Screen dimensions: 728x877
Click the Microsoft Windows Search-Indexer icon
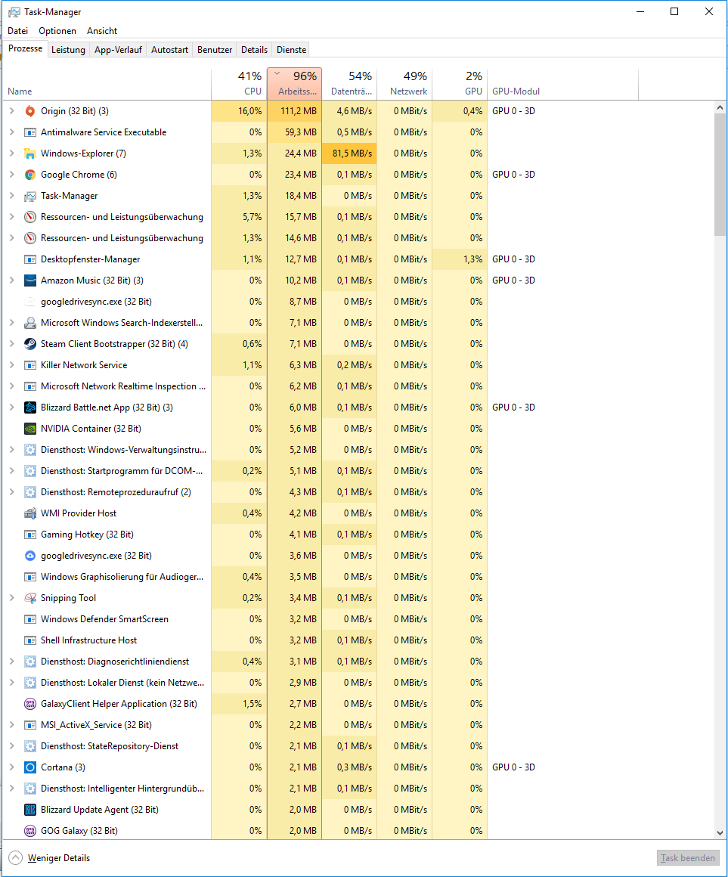click(30, 324)
